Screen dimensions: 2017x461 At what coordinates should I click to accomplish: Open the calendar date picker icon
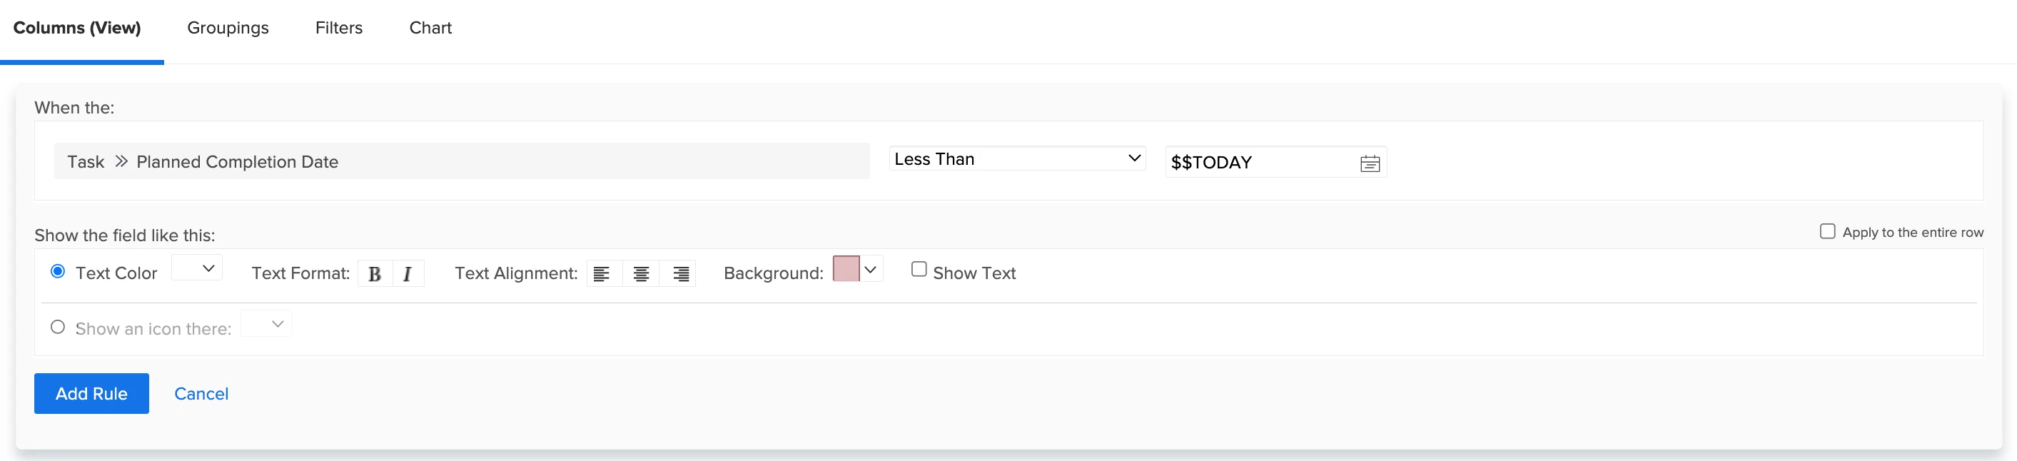(x=1370, y=163)
